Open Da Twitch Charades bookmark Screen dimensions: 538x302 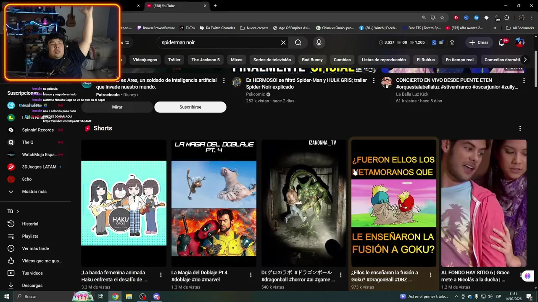point(217,28)
